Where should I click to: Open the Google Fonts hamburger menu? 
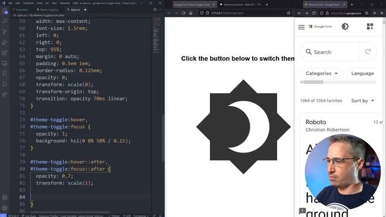coord(302,27)
